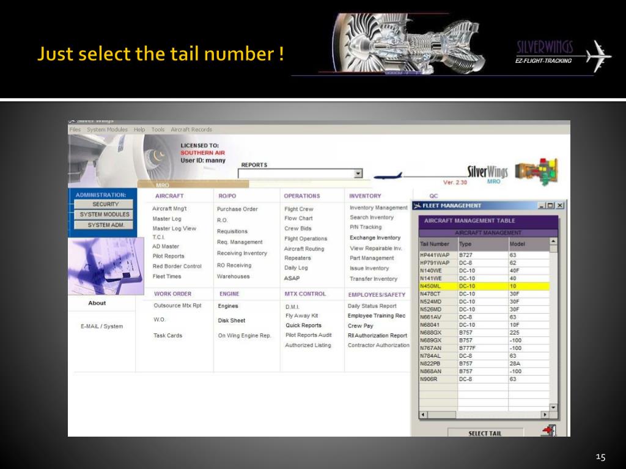This screenshot has width=626, height=469.
Task: Open Exchange Inventory
Action: 375,238
